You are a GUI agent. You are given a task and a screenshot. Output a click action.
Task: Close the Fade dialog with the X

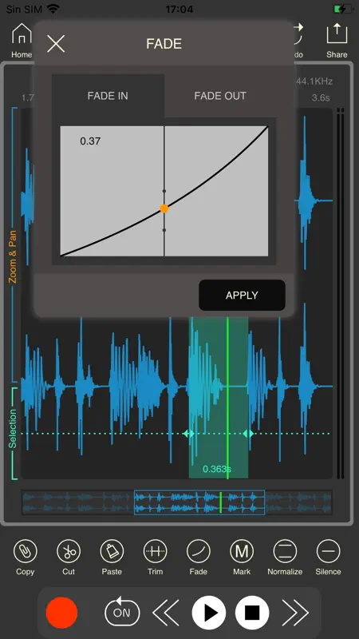pos(56,44)
